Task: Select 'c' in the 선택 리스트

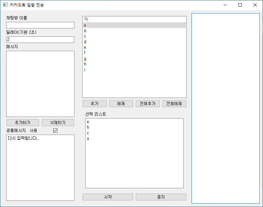Action: (134, 133)
